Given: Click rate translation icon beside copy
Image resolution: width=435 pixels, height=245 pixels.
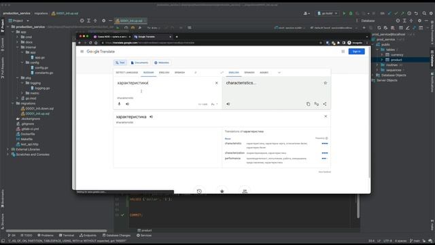Looking at the screenshot, I should pyautogui.click(x=316, y=104).
